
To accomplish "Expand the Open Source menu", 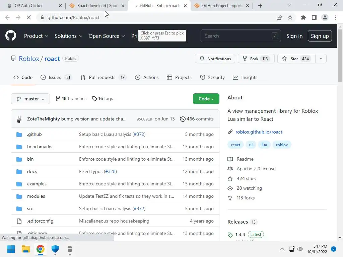I will point(107,36).
